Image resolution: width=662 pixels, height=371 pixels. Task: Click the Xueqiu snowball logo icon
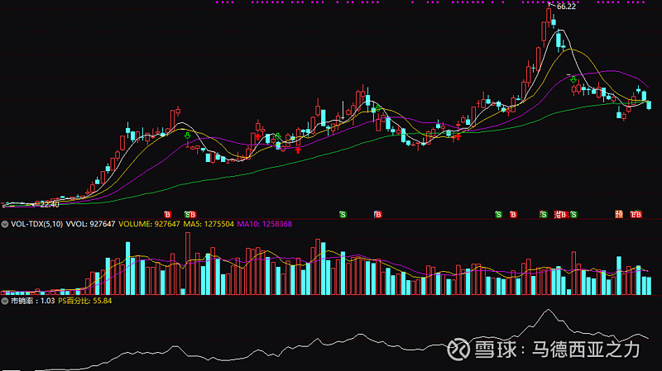point(458,349)
